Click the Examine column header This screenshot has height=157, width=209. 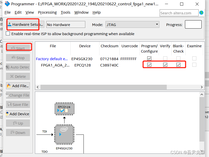click(194, 46)
